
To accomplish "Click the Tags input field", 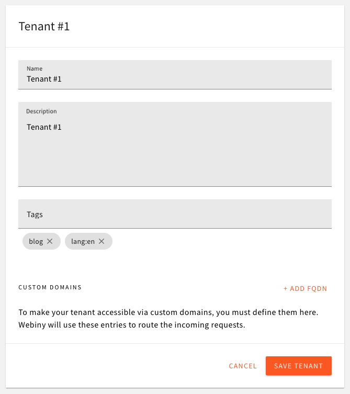I will tap(175, 214).
